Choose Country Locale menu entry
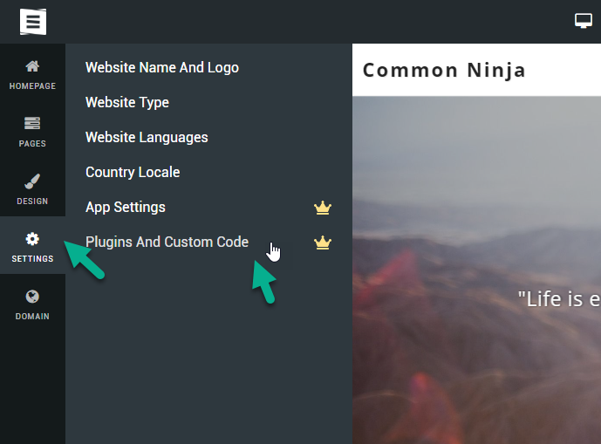Image resolution: width=601 pixels, height=444 pixels. pyautogui.click(x=133, y=172)
